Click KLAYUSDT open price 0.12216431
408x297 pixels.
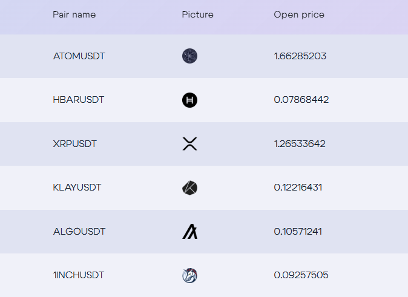[298, 188]
